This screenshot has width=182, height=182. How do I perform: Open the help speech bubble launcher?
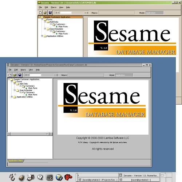click(40, 177)
